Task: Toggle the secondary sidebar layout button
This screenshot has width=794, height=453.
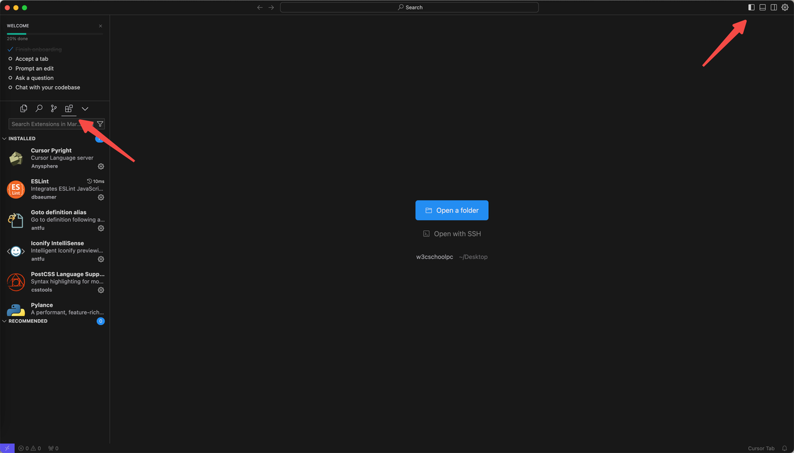Action: click(x=774, y=7)
